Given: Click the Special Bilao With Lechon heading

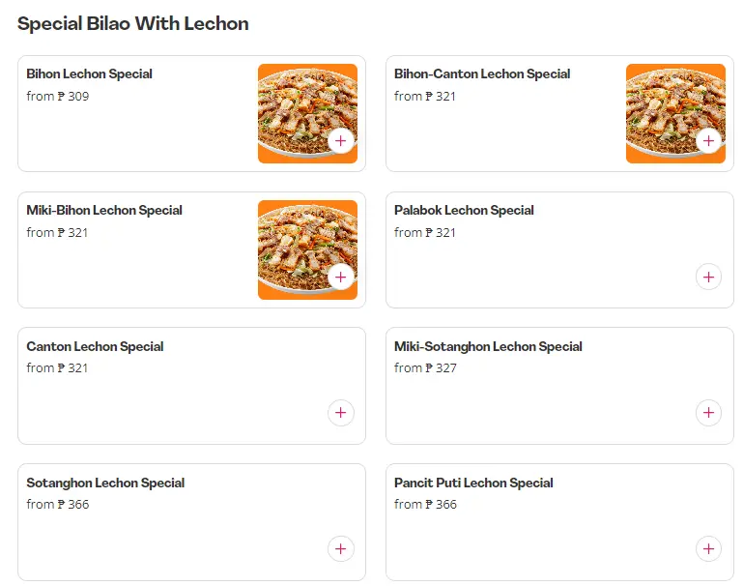Looking at the screenshot, I should pyautogui.click(x=133, y=24).
